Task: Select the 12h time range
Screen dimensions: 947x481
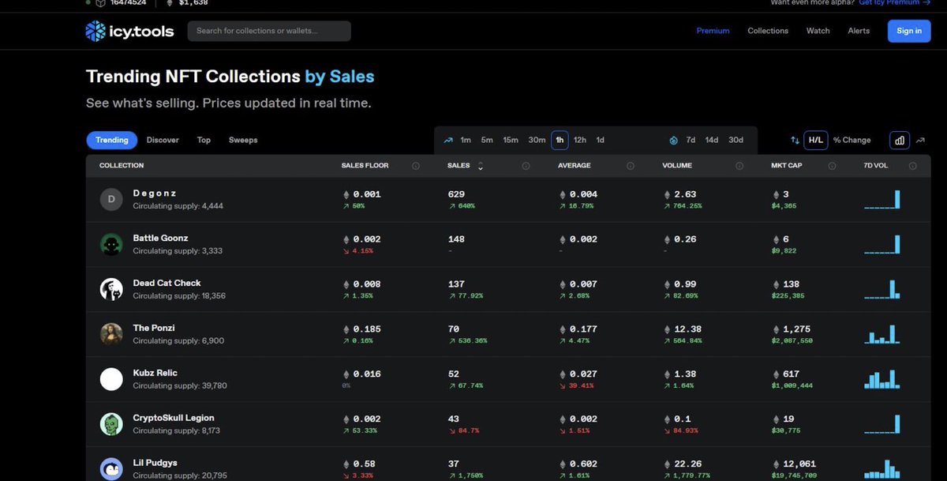Action: pos(580,140)
